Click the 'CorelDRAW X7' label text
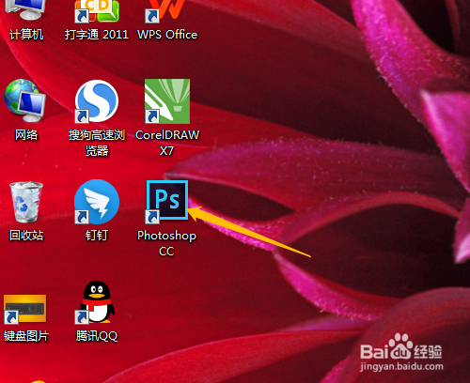Screen dimensions: 470x383 tap(167, 143)
